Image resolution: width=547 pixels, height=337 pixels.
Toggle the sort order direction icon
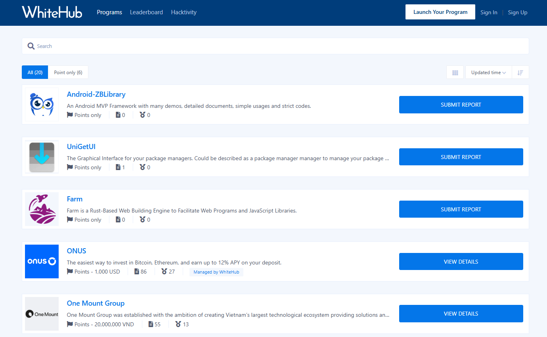(520, 73)
